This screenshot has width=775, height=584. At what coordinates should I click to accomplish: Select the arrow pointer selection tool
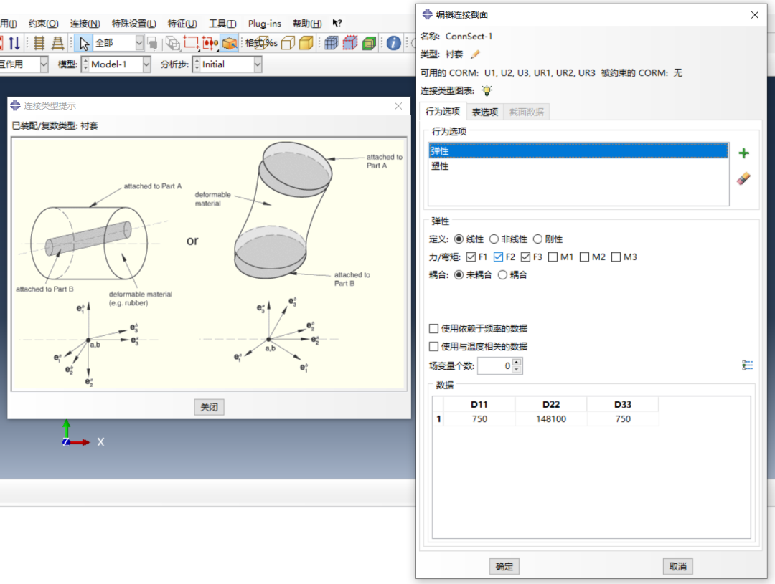[84, 44]
